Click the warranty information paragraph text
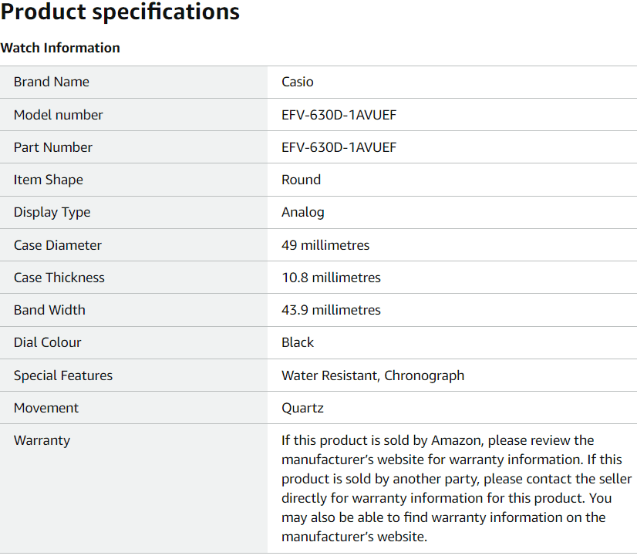This screenshot has height=559, width=637. (x=457, y=488)
